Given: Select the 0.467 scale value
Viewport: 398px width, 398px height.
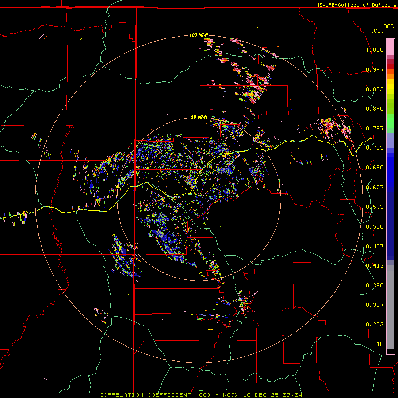Looking at the screenshot, I should tap(375, 246).
